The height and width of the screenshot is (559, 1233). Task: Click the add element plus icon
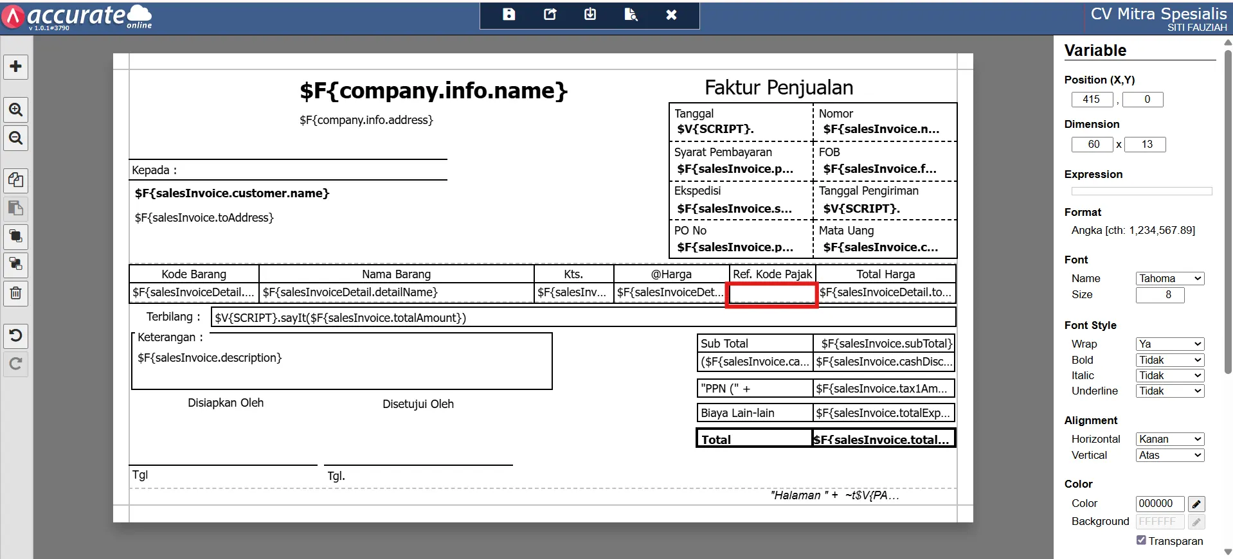tap(16, 67)
